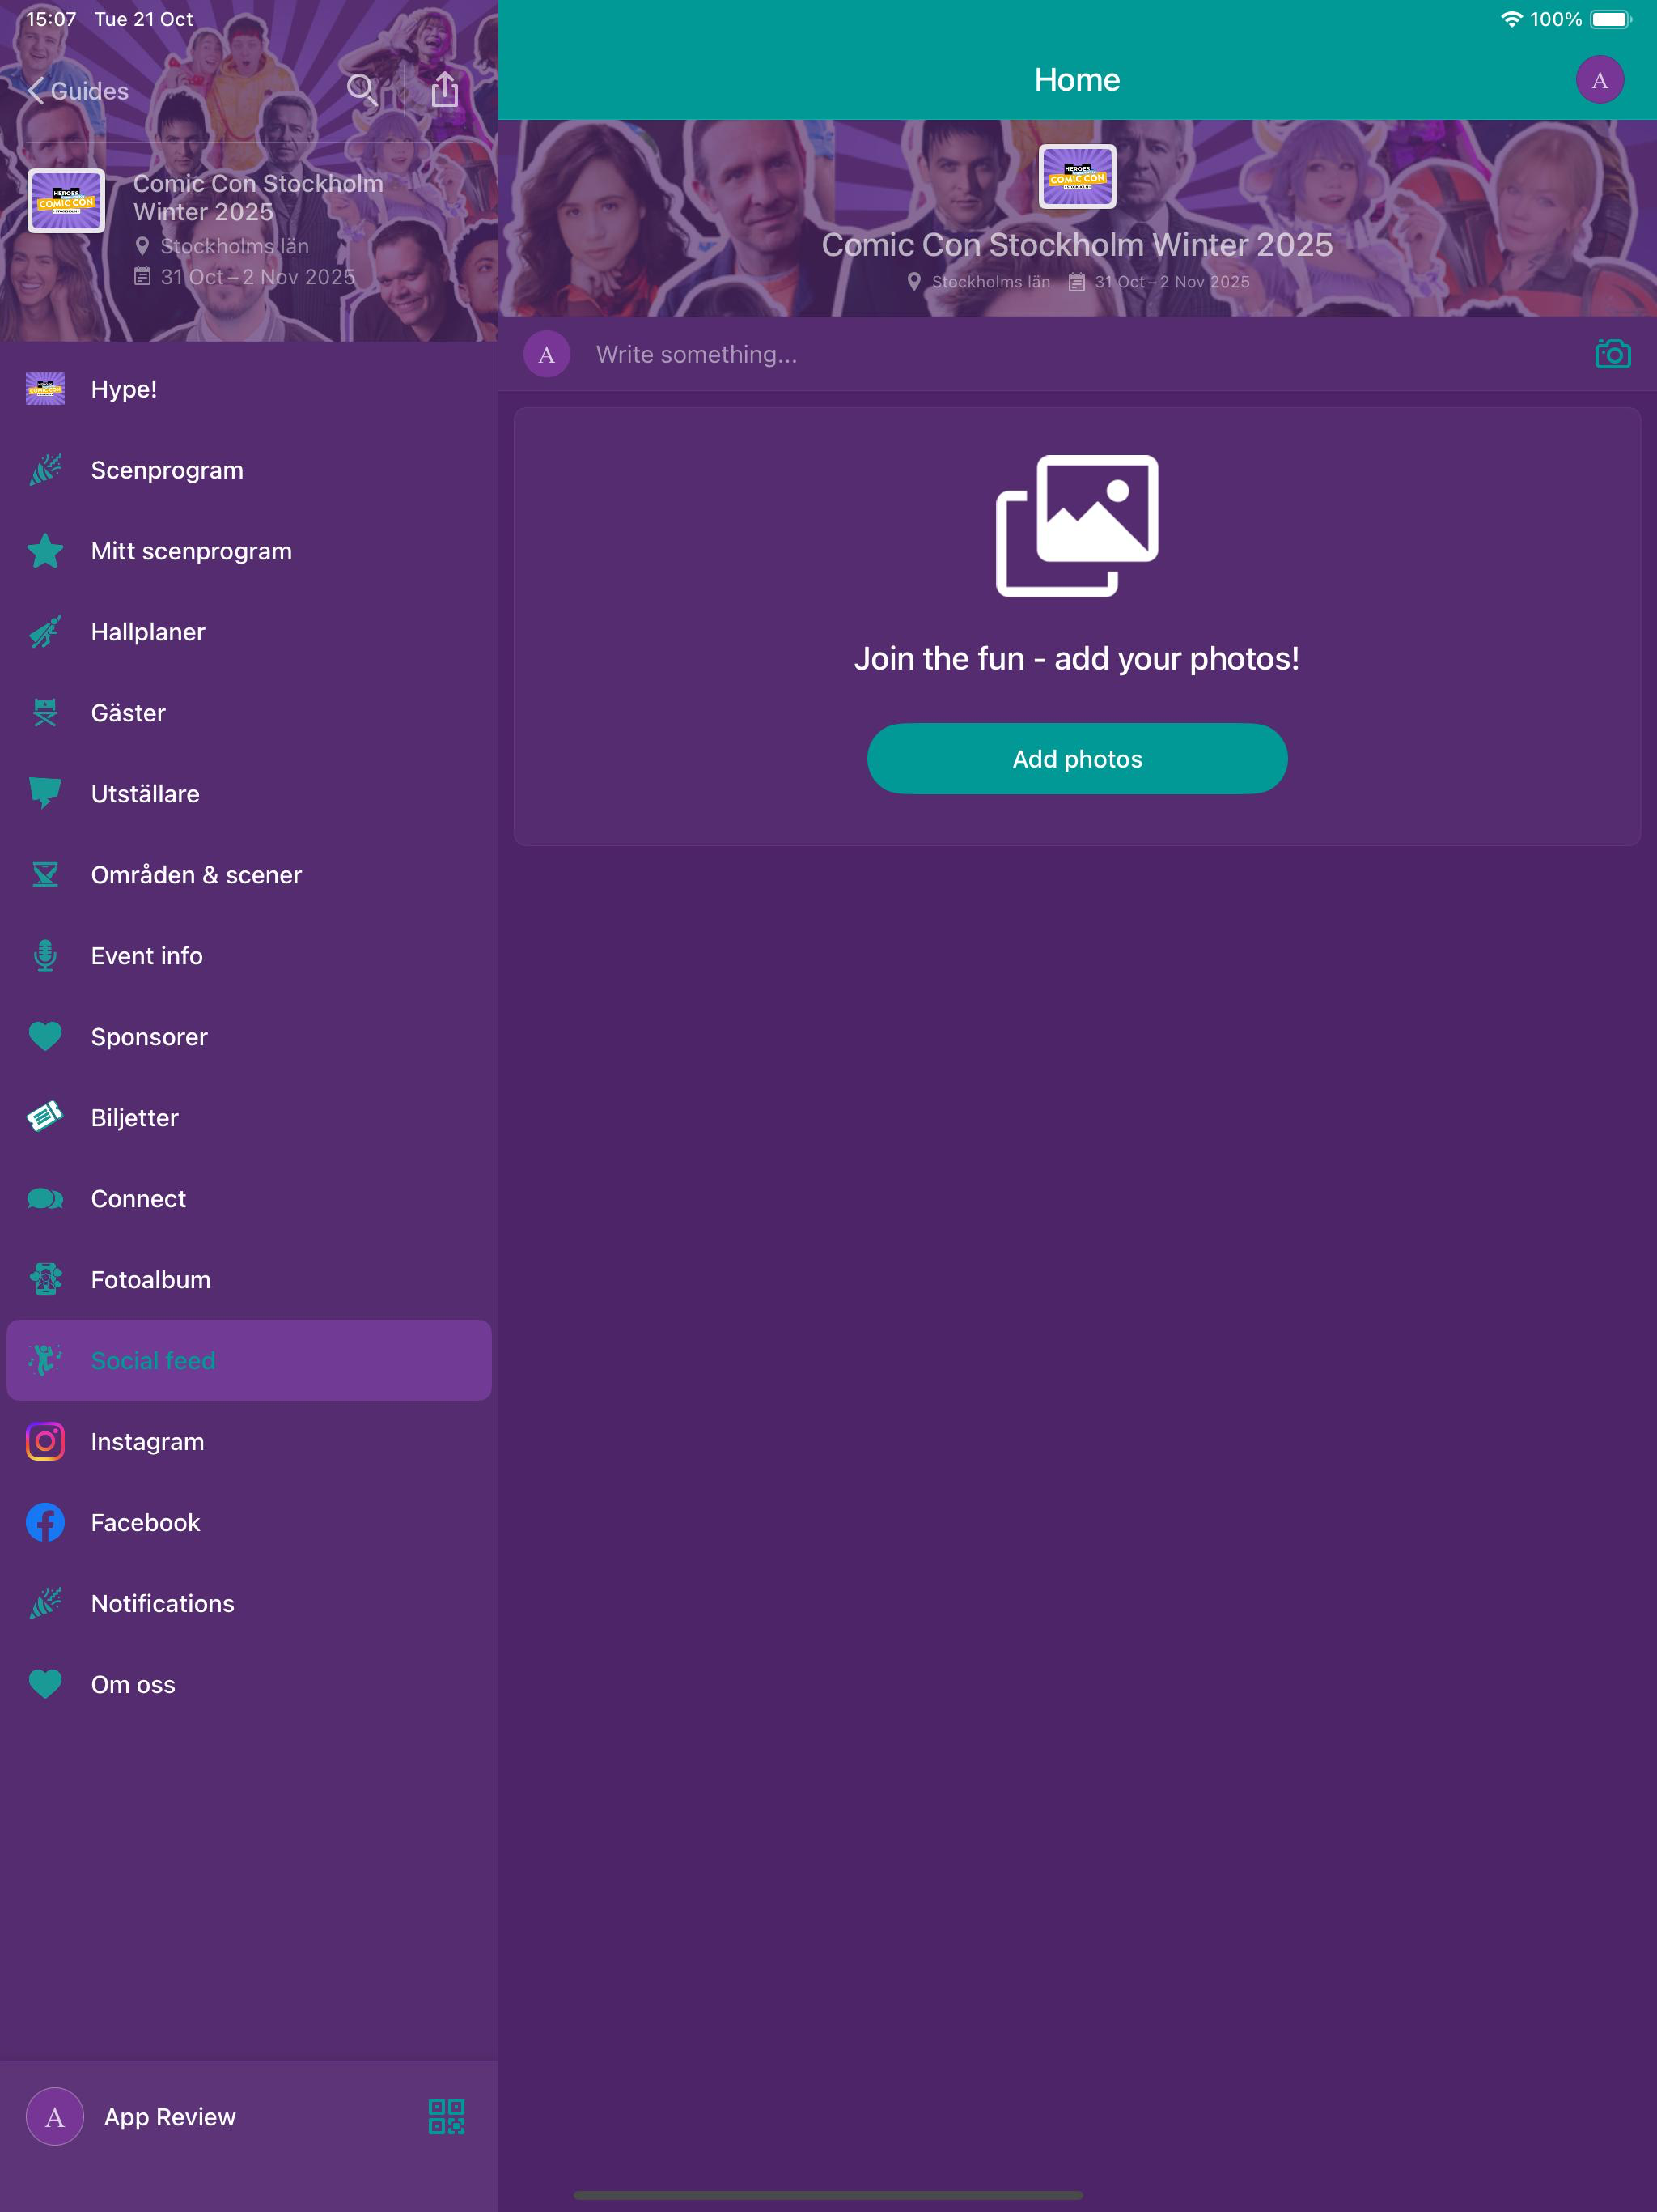This screenshot has width=1657, height=2212.
Task: Tap the search magnifier icon in sidebar header
Action: [362, 90]
